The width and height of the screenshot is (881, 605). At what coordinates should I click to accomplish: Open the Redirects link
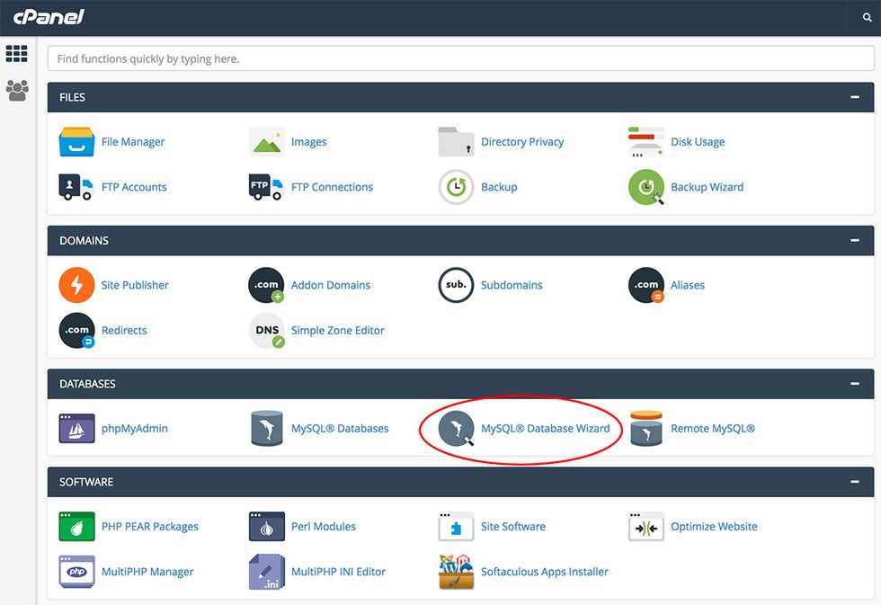124,330
